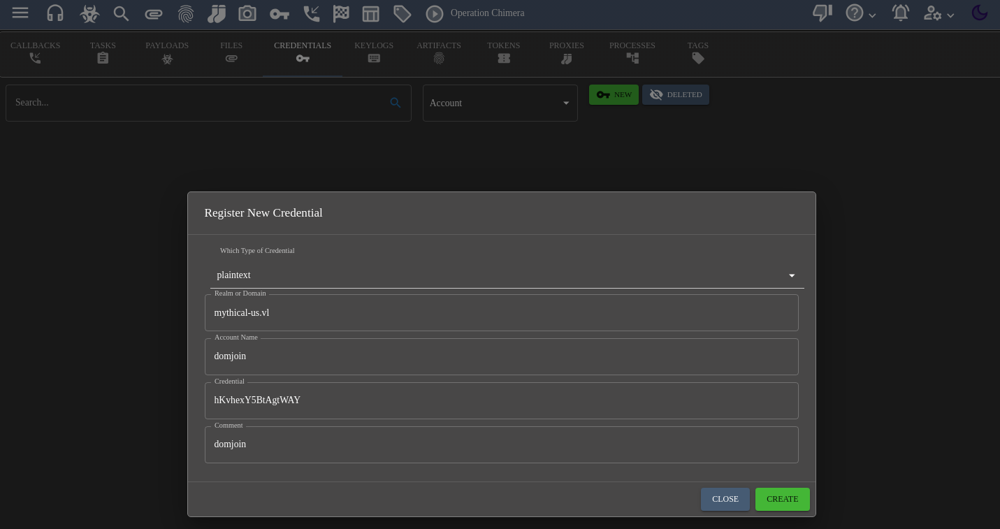Toggle showing DELETED credentials
This screenshot has height=529, width=1000.
point(676,94)
